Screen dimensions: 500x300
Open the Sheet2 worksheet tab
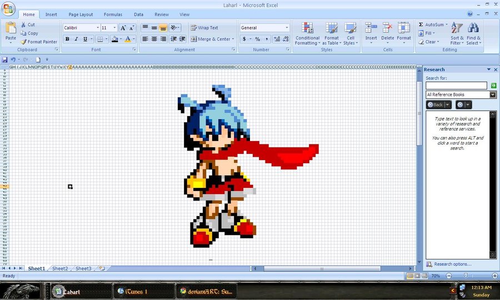[x=60, y=269]
